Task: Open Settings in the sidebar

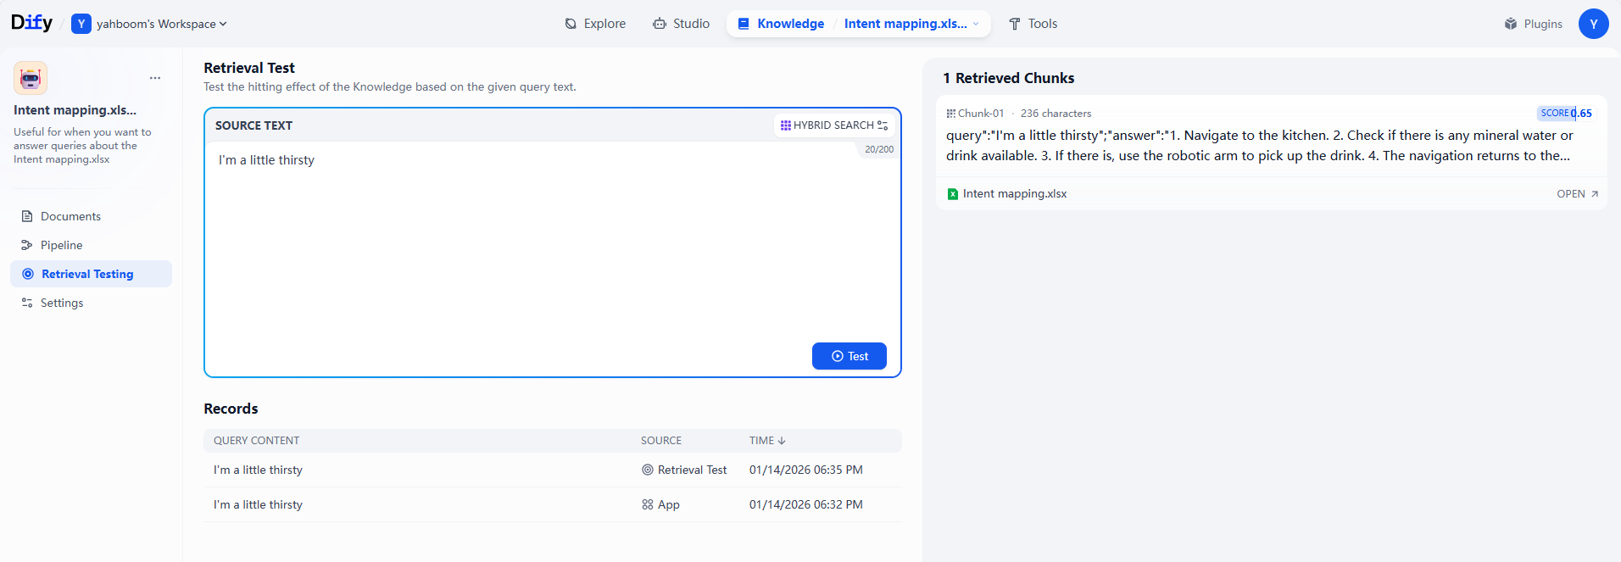Action: coord(91,303)
